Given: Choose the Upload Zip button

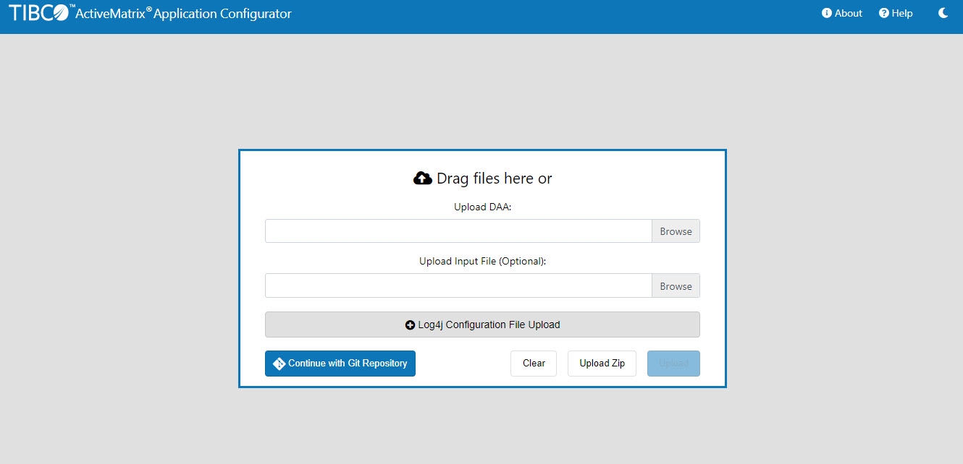Looking at the screenshot, I should tap(602, 364).
